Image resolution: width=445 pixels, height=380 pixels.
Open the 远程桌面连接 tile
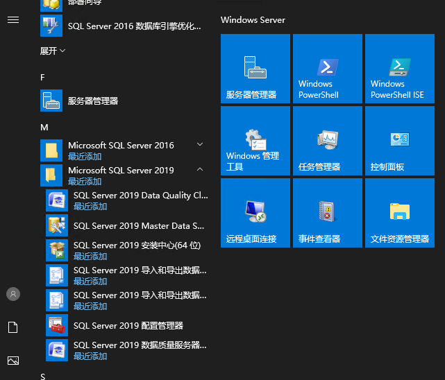[255, 212]
